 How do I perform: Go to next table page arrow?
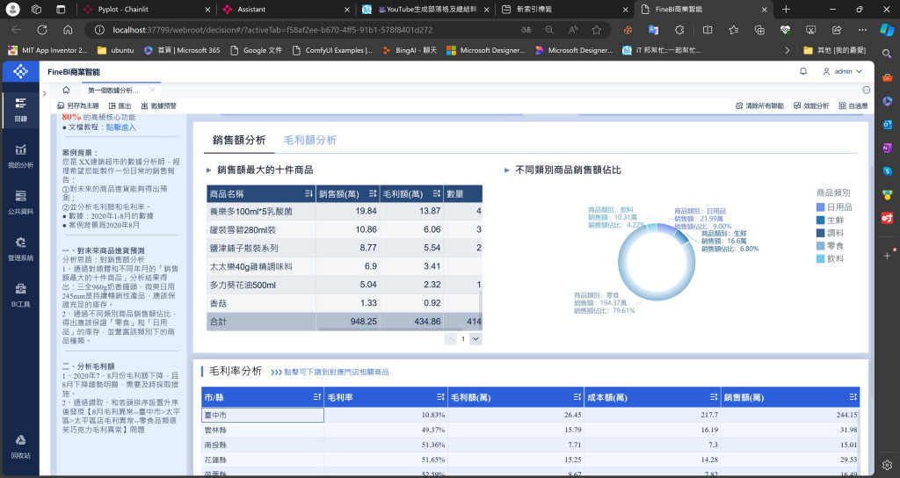click(x=475, y=338)
